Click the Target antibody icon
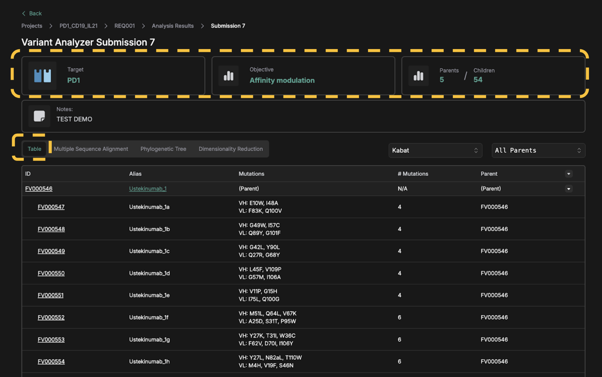The height and width of the screenshot is (377, 602). click(x=42, y=76)
